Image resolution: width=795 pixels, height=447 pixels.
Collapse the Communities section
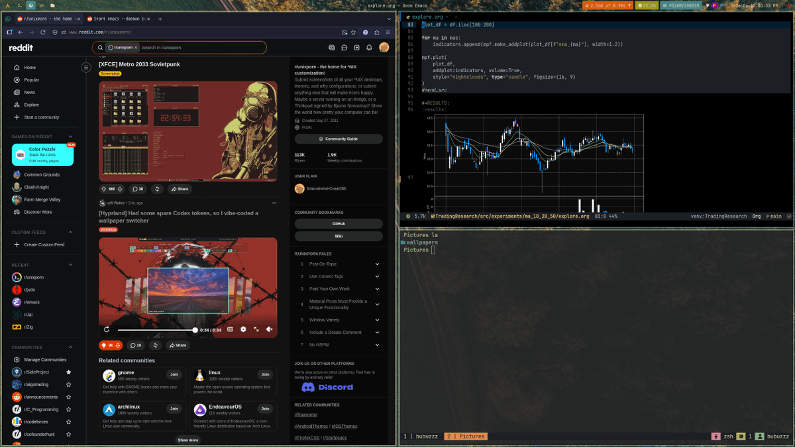pyautogui.click(x=71, y=347)
